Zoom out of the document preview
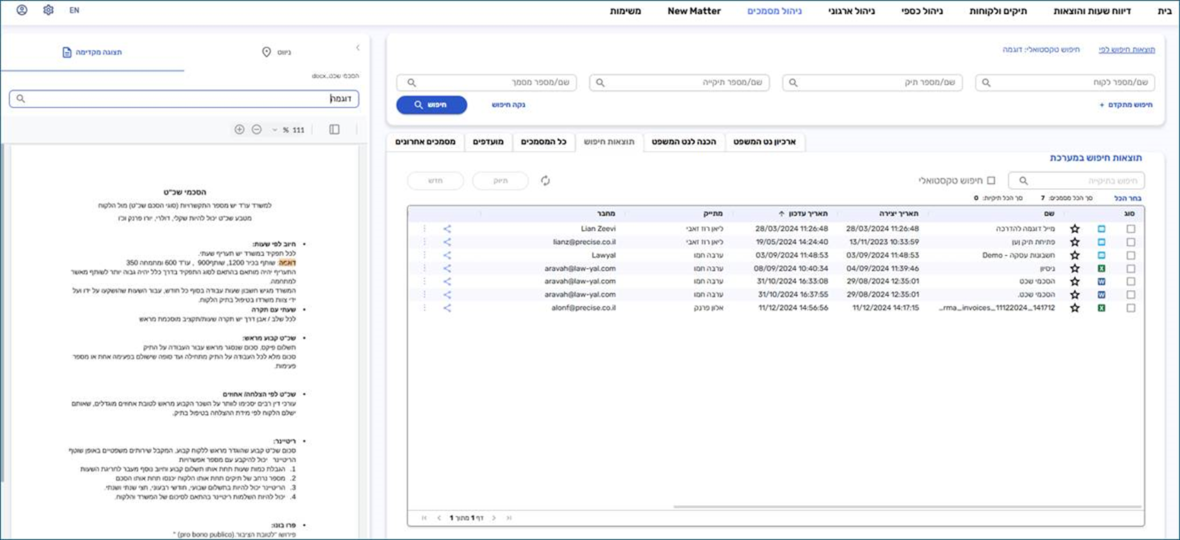Screen dimensions: 1180x540 point(257,130)
